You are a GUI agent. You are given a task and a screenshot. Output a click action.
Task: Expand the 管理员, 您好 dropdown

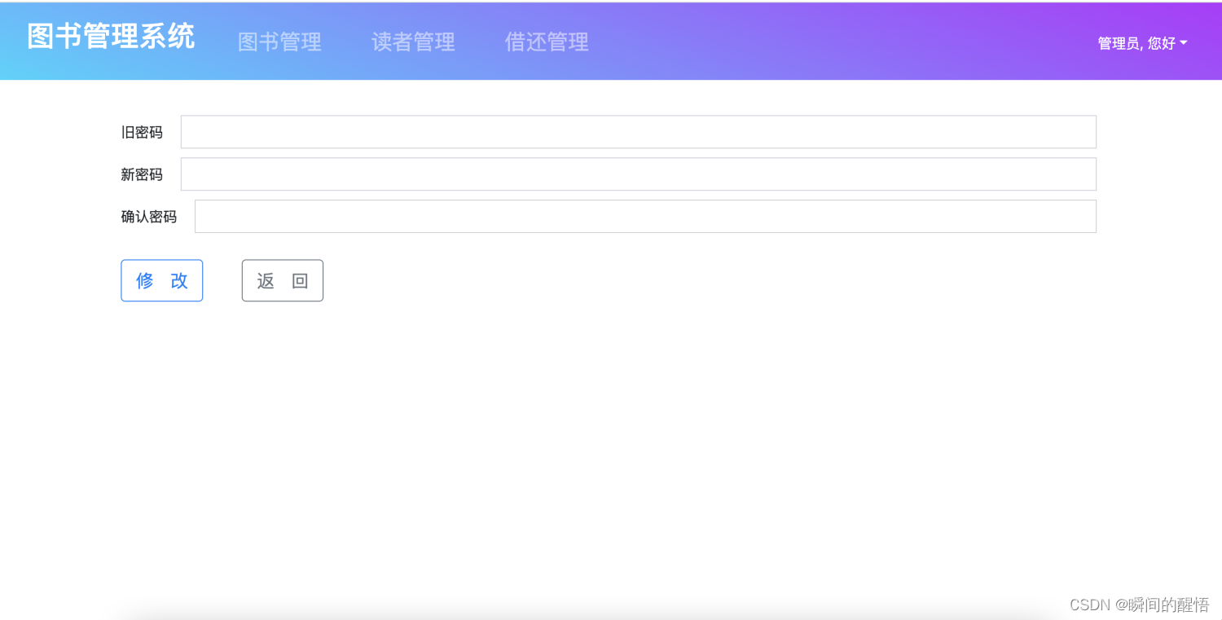point(1142,44)
